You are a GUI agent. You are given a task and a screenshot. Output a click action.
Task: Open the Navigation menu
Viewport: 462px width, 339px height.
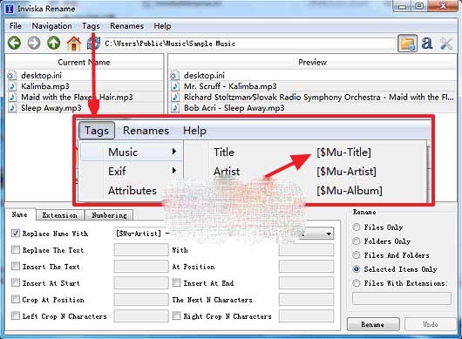[51, 26]
